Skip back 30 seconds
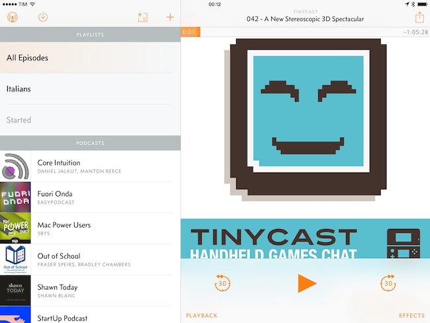 (222, 283)
